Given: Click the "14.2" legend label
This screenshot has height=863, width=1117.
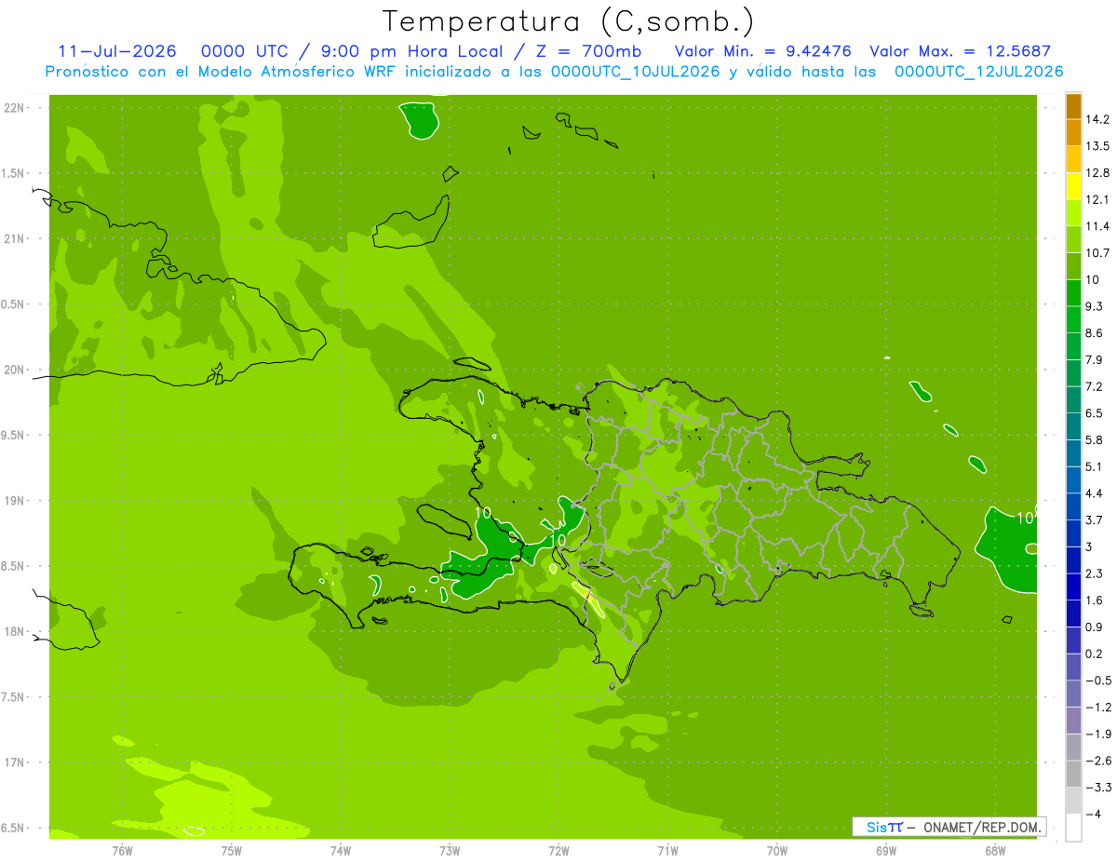Looking at the screenshot, I should (x=1097, y=119).
